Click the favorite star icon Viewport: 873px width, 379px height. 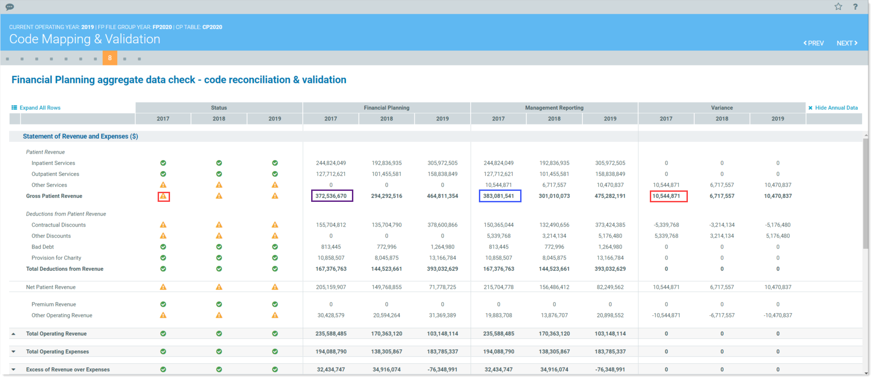pos(838,6)
